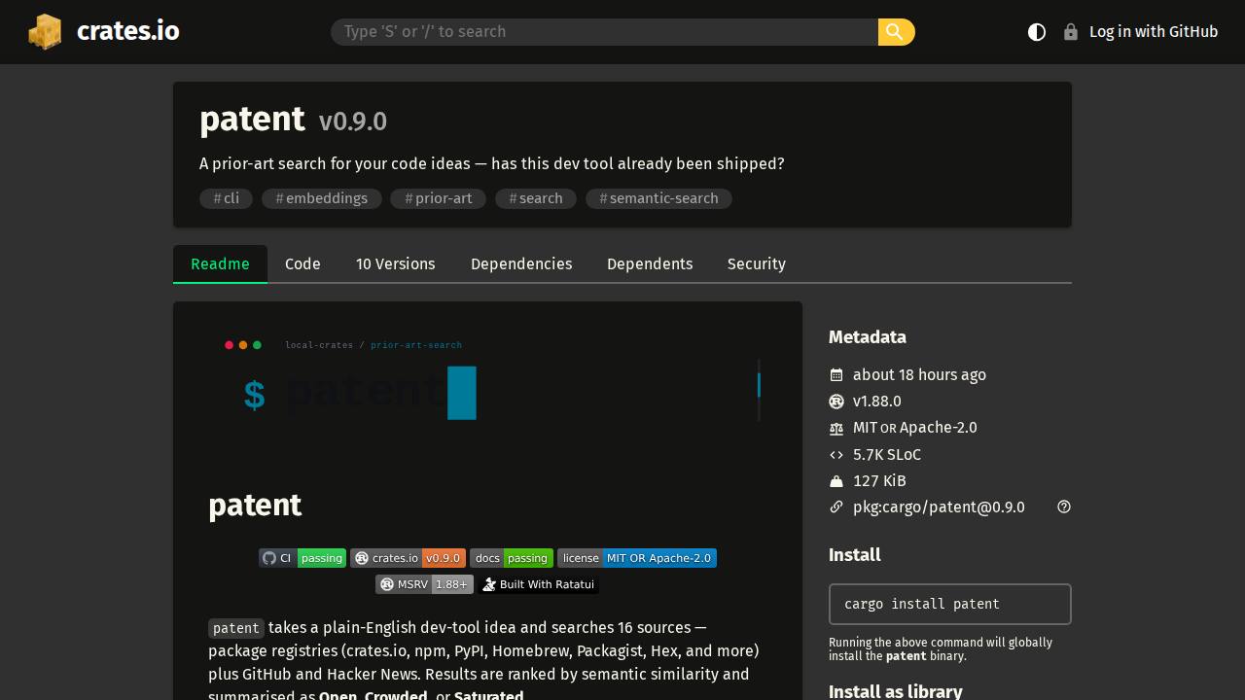
Task: Log in with GitHub
Action: pos(1154,32)
